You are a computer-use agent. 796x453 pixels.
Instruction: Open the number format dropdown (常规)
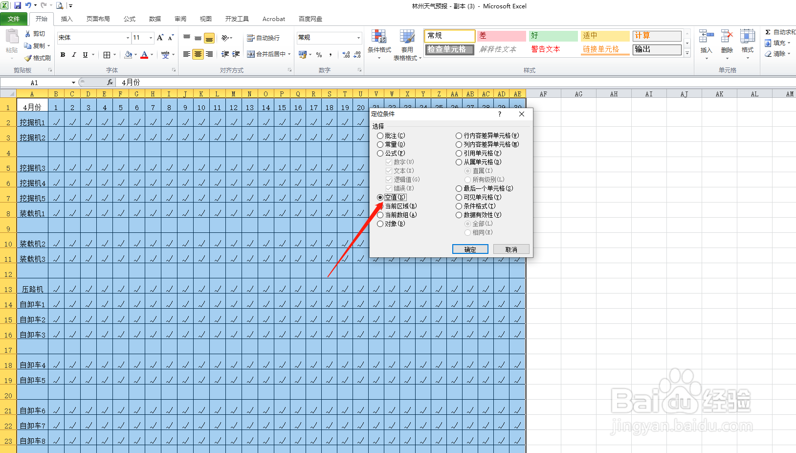pos(358,38)
